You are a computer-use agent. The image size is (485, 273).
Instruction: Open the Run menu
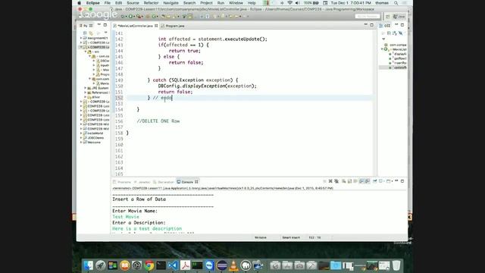[221, 3]
